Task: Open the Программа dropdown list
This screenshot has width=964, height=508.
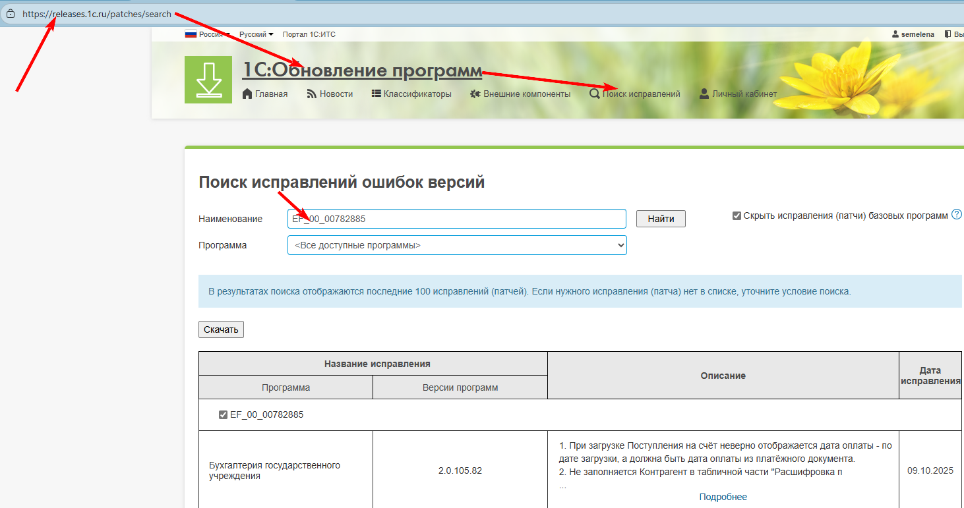Action: (457, 245)
